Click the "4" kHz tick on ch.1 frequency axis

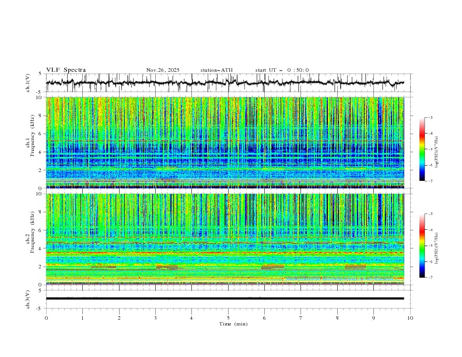click(41, 152)
